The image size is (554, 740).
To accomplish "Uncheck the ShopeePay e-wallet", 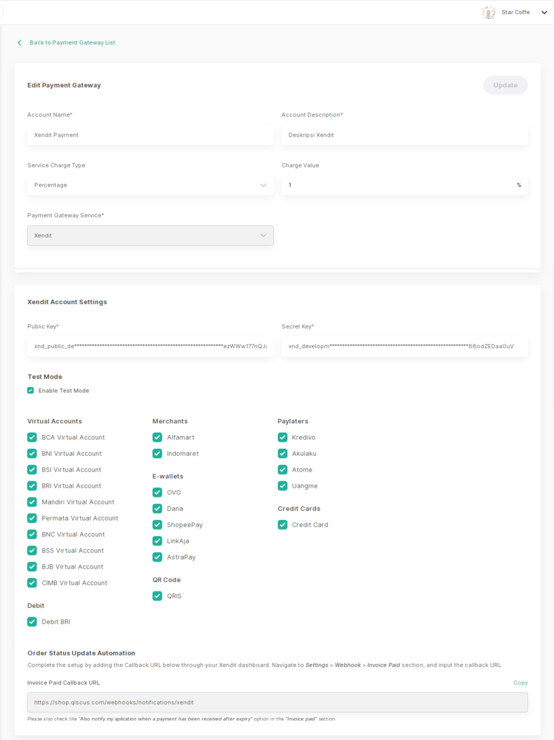I will click(x=157, y=525).
